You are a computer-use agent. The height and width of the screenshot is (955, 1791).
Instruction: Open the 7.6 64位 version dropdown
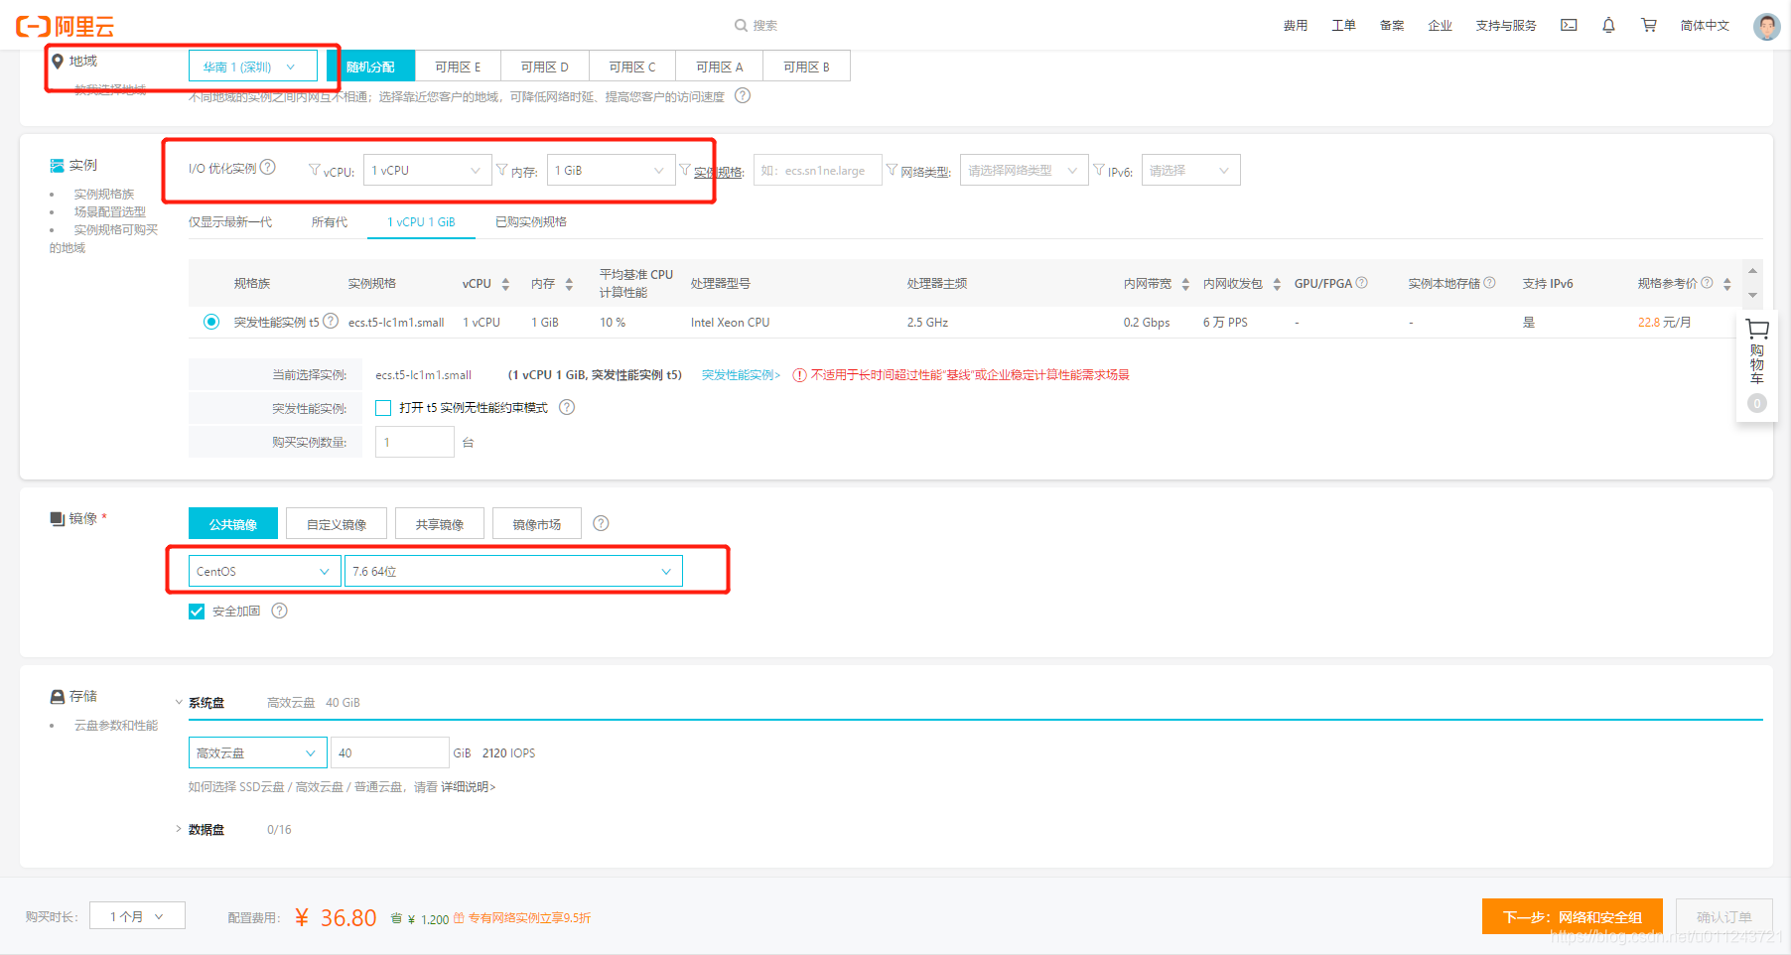click(513, 571)
